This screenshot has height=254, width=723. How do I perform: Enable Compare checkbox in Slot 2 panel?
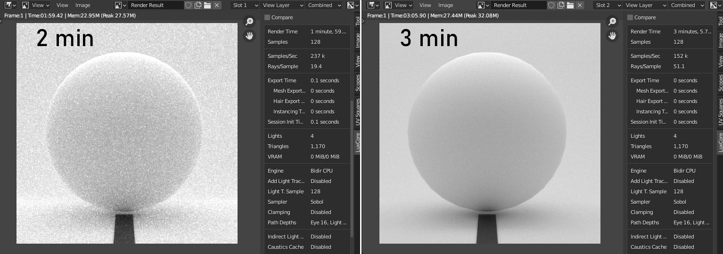pos(630,17)
